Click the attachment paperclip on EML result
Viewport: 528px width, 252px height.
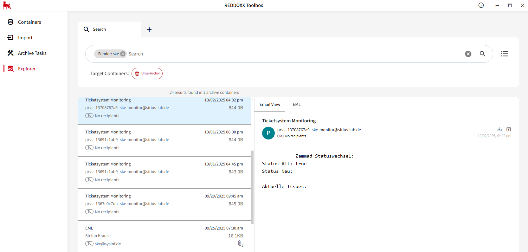(x=240, y=243)
